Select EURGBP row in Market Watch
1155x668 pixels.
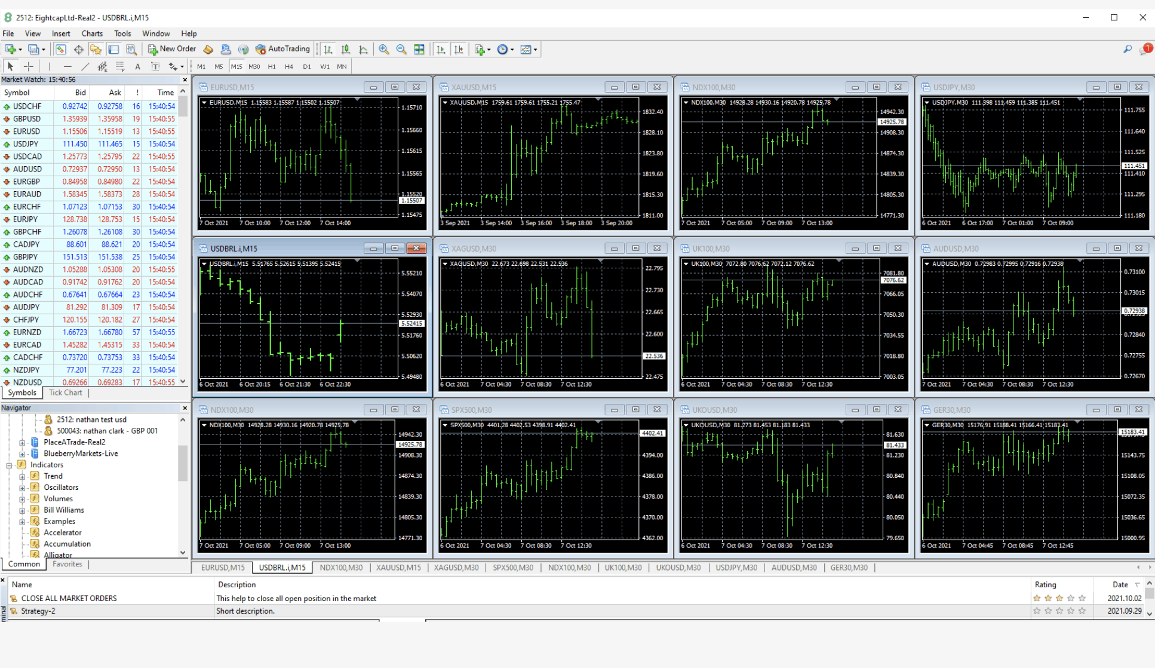(27, 182)
